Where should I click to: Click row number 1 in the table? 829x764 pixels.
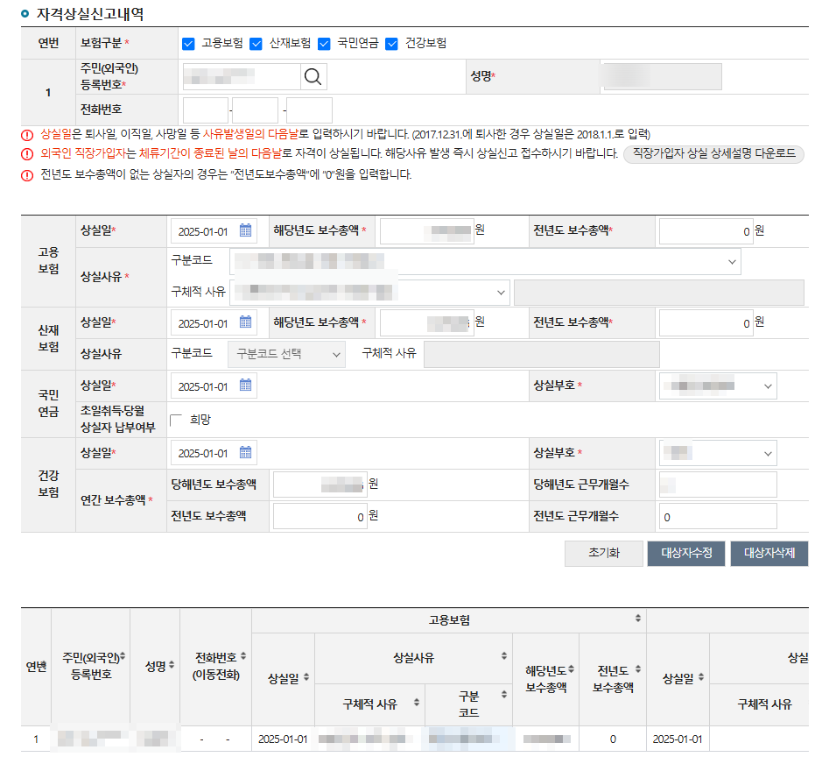pos(35,739)
